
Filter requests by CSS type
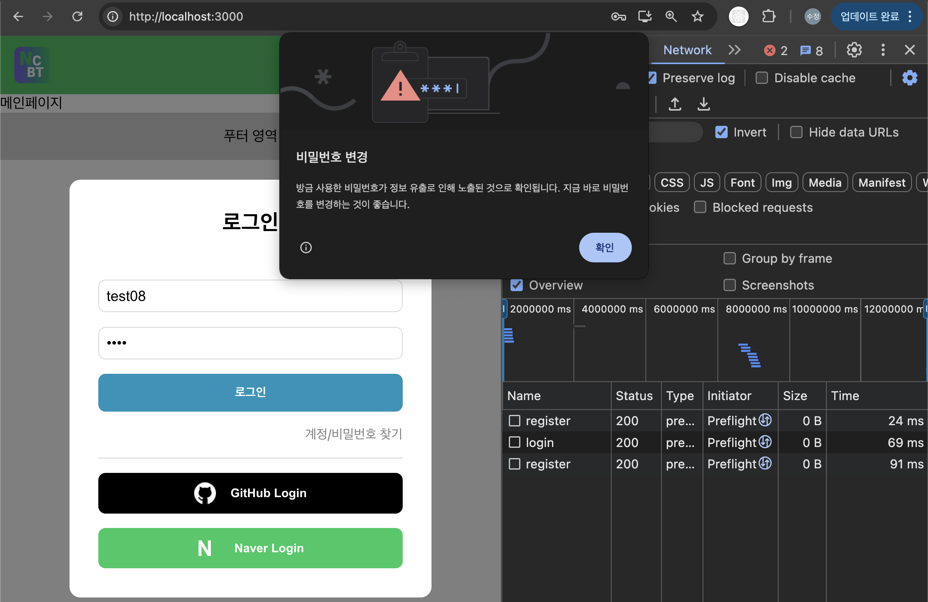click(x=672, y=183)
